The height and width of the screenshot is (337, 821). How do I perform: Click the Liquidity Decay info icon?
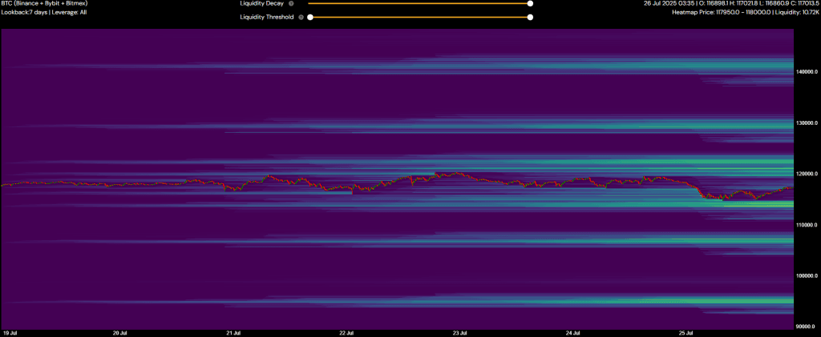291,3
